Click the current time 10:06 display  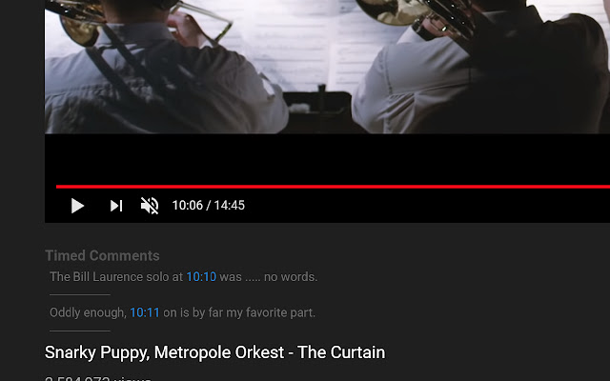click(188, 206)
